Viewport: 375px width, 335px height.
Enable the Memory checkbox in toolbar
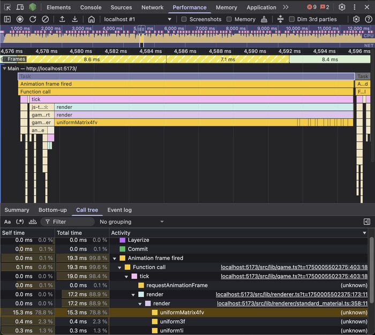point(229,19)
